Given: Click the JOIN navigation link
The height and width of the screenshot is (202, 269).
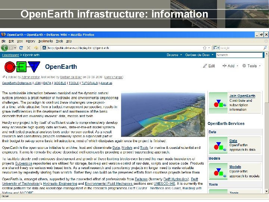Looking at the screenshot, I should [37, 83].
